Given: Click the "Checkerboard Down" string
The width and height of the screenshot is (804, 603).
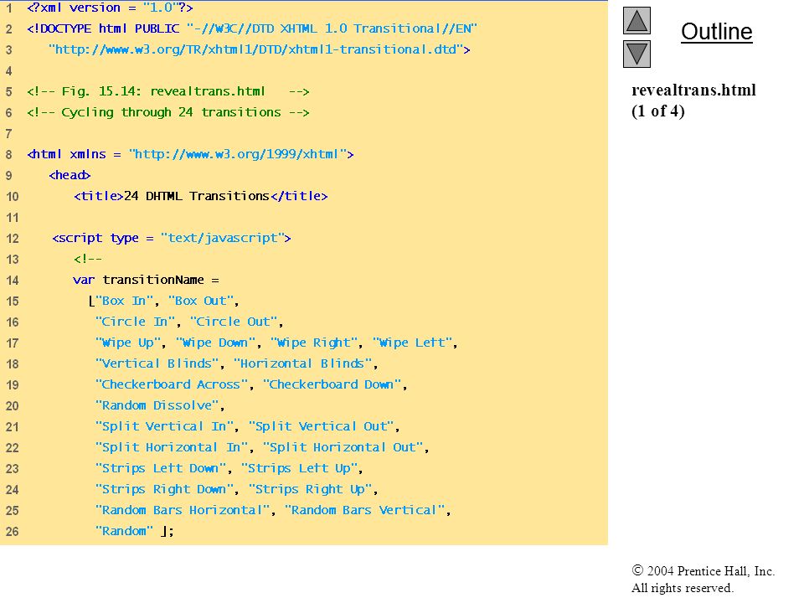Looking at the screenshot, I should tap(332, 384).
